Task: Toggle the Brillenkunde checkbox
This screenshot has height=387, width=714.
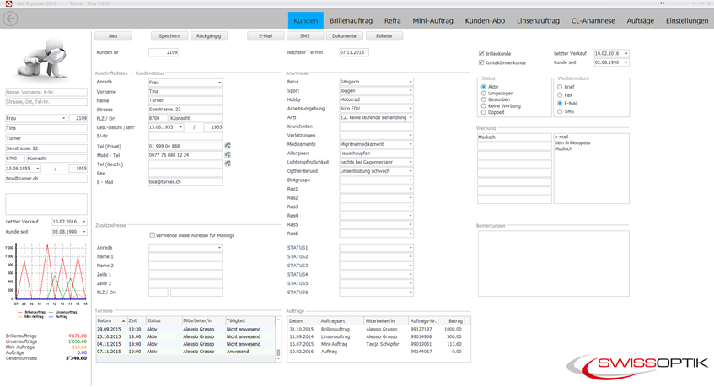Action: (481, 54)
